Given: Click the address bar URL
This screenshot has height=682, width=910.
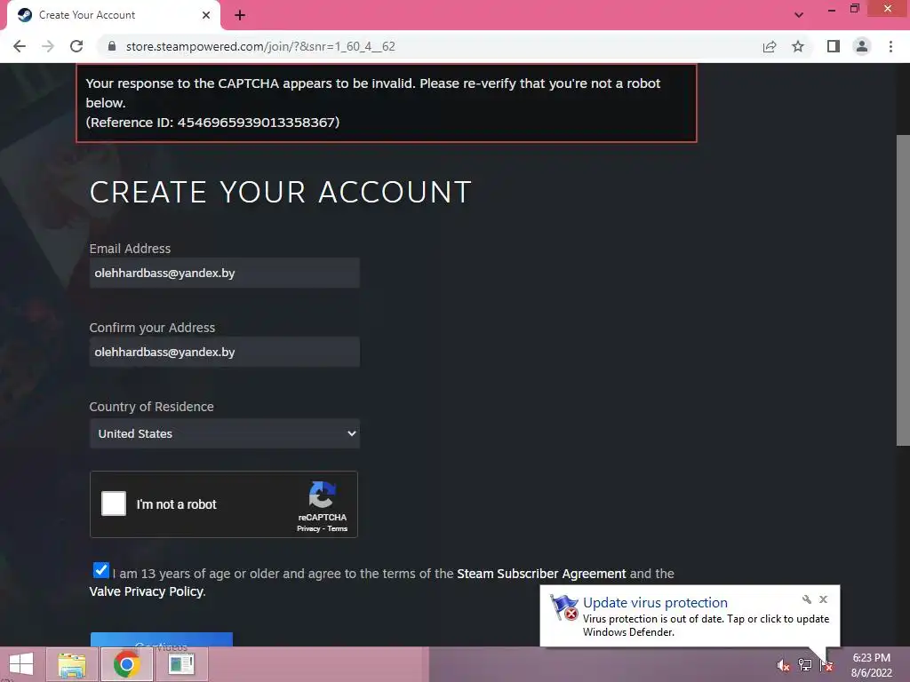Looking at the screenshot, I should [260, 46].
